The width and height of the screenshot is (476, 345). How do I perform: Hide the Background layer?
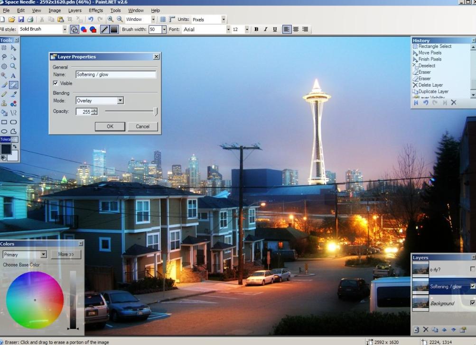coord(472,303)
